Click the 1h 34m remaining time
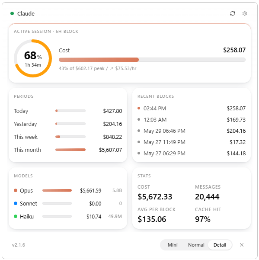The height and width of the screenshot is (260, 259). [33, 65]
